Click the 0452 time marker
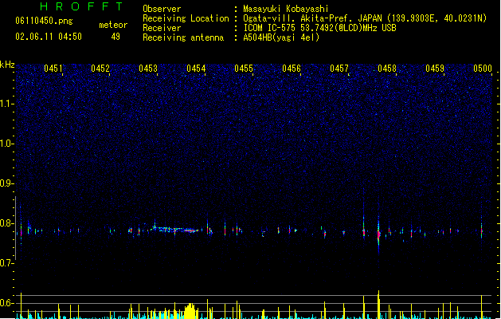Screen dimensions: 501x319 coord(100,69)
